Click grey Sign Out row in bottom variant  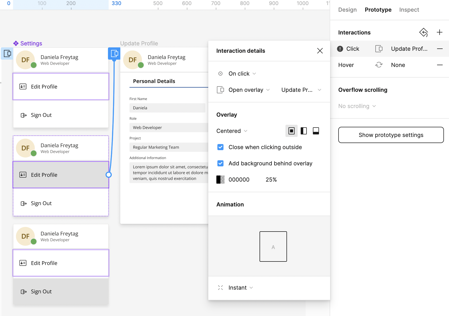tap(61, 292)
